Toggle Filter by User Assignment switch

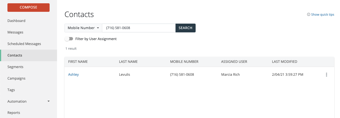coord(69,39)
